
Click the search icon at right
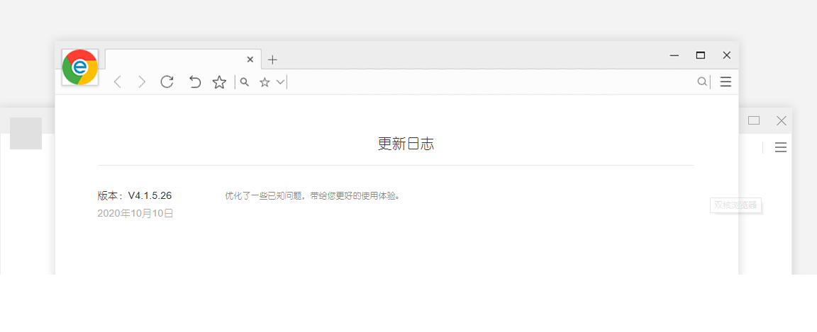pos(702,81)
